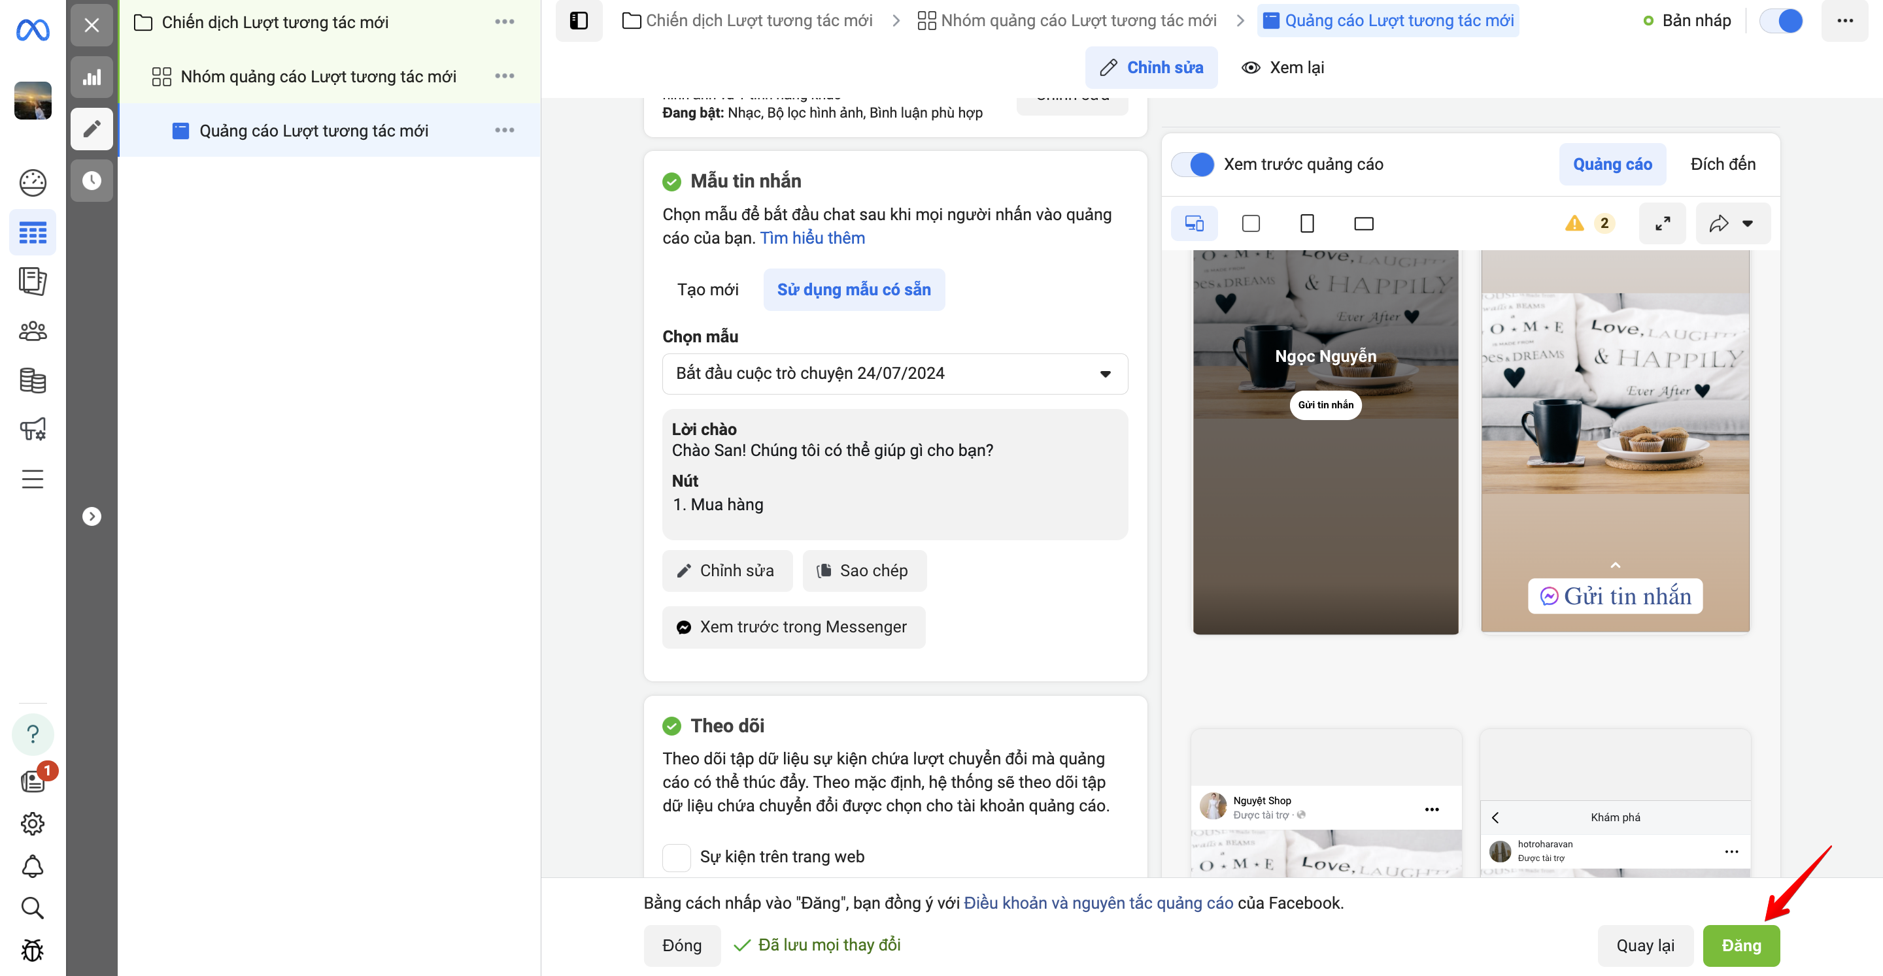Screen dimensions: 1883x976
Task: Click the expand preview fullscreen icon
Action: click(1662, 223)
